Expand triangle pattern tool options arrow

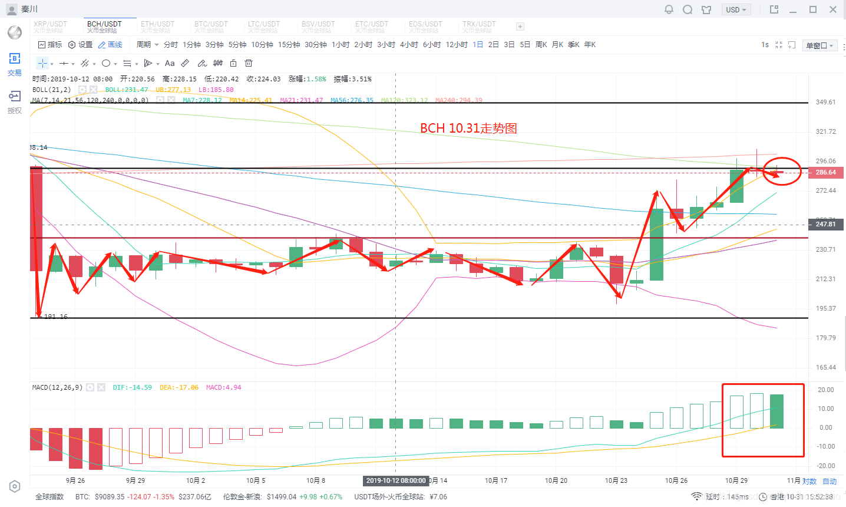[158, 64]
